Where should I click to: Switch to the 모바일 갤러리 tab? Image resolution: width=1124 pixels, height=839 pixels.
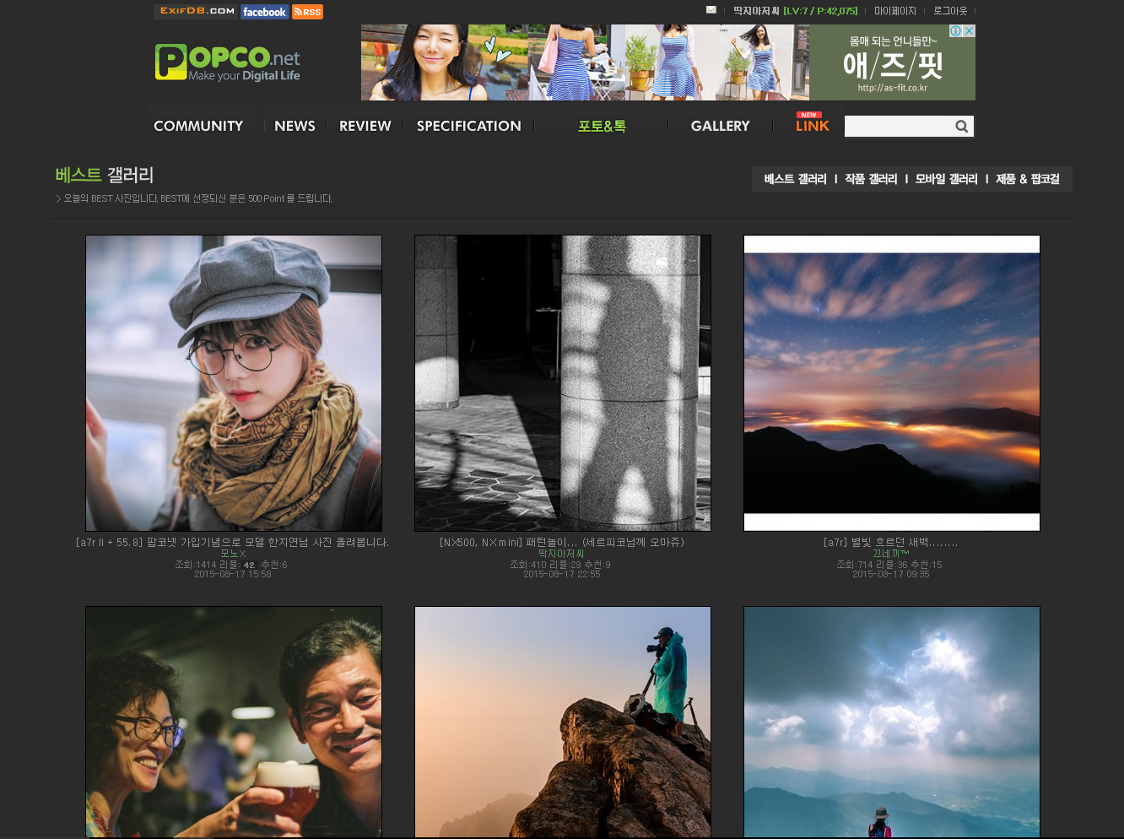(946, 179)
